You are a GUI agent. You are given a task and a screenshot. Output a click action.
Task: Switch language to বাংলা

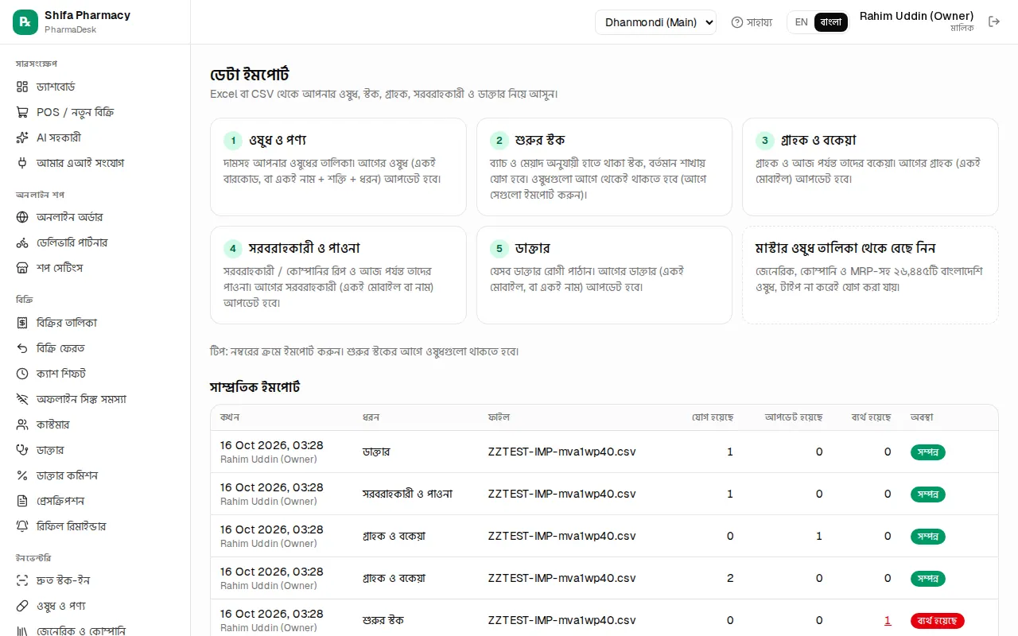831,22
